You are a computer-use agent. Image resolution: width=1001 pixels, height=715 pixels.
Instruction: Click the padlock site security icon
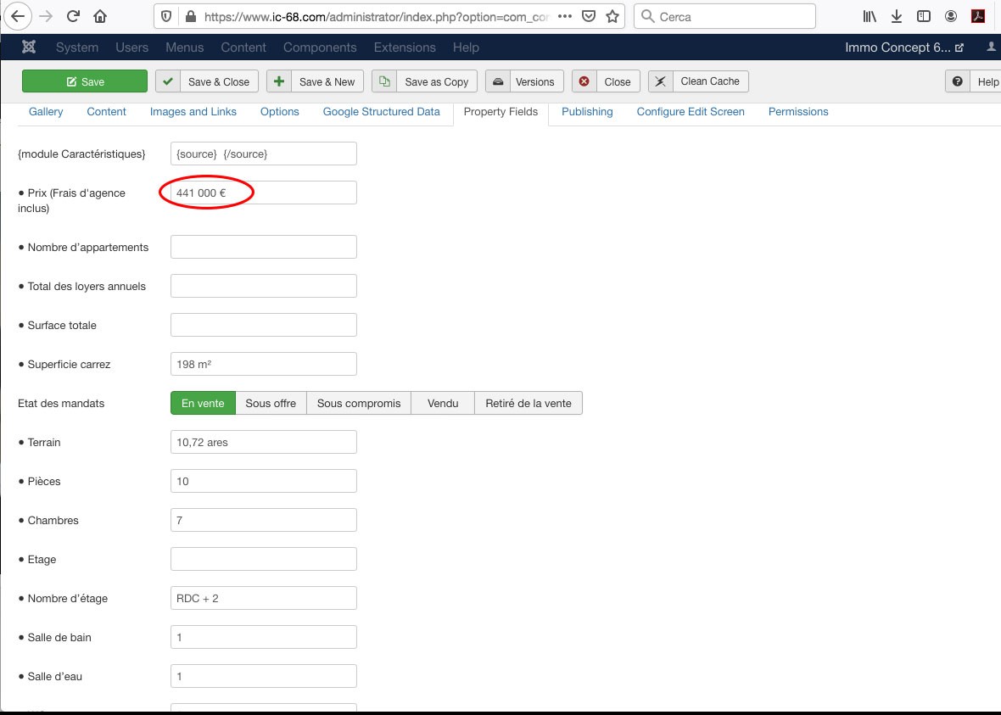pyautogui.click(x=190, y=17)
